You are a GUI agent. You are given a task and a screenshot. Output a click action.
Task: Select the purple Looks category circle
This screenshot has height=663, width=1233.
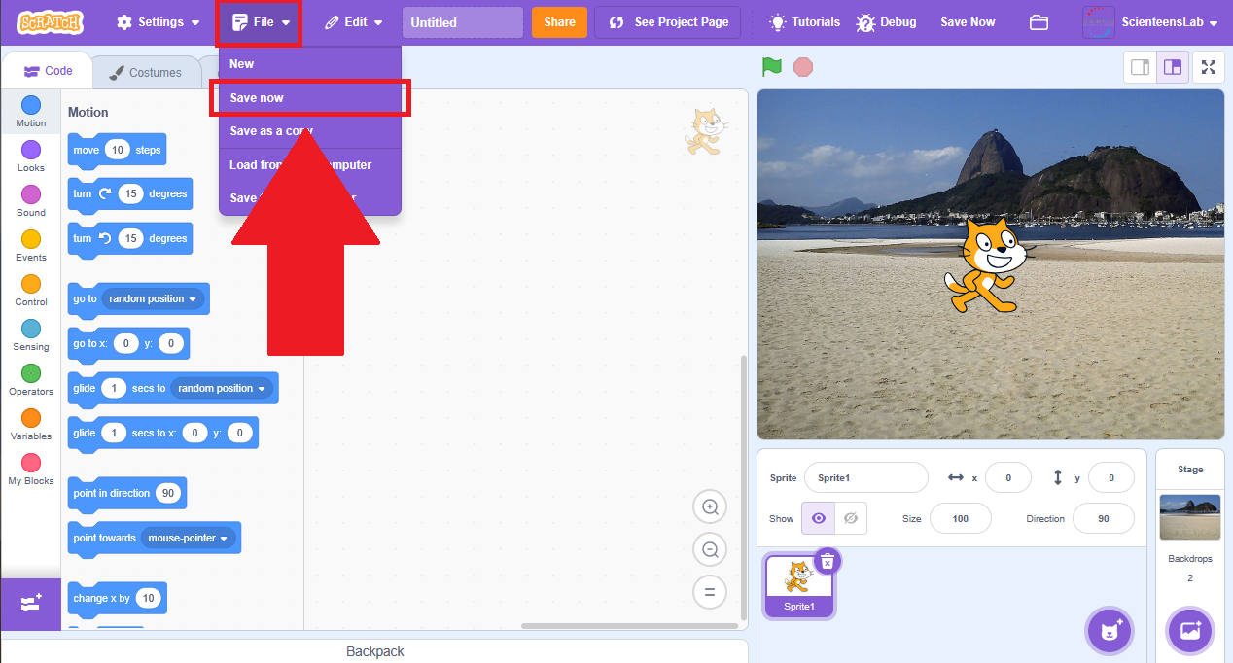tap(31, 150)
